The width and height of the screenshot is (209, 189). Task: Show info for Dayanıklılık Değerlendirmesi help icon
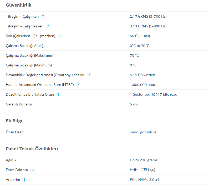click(89, 75)
